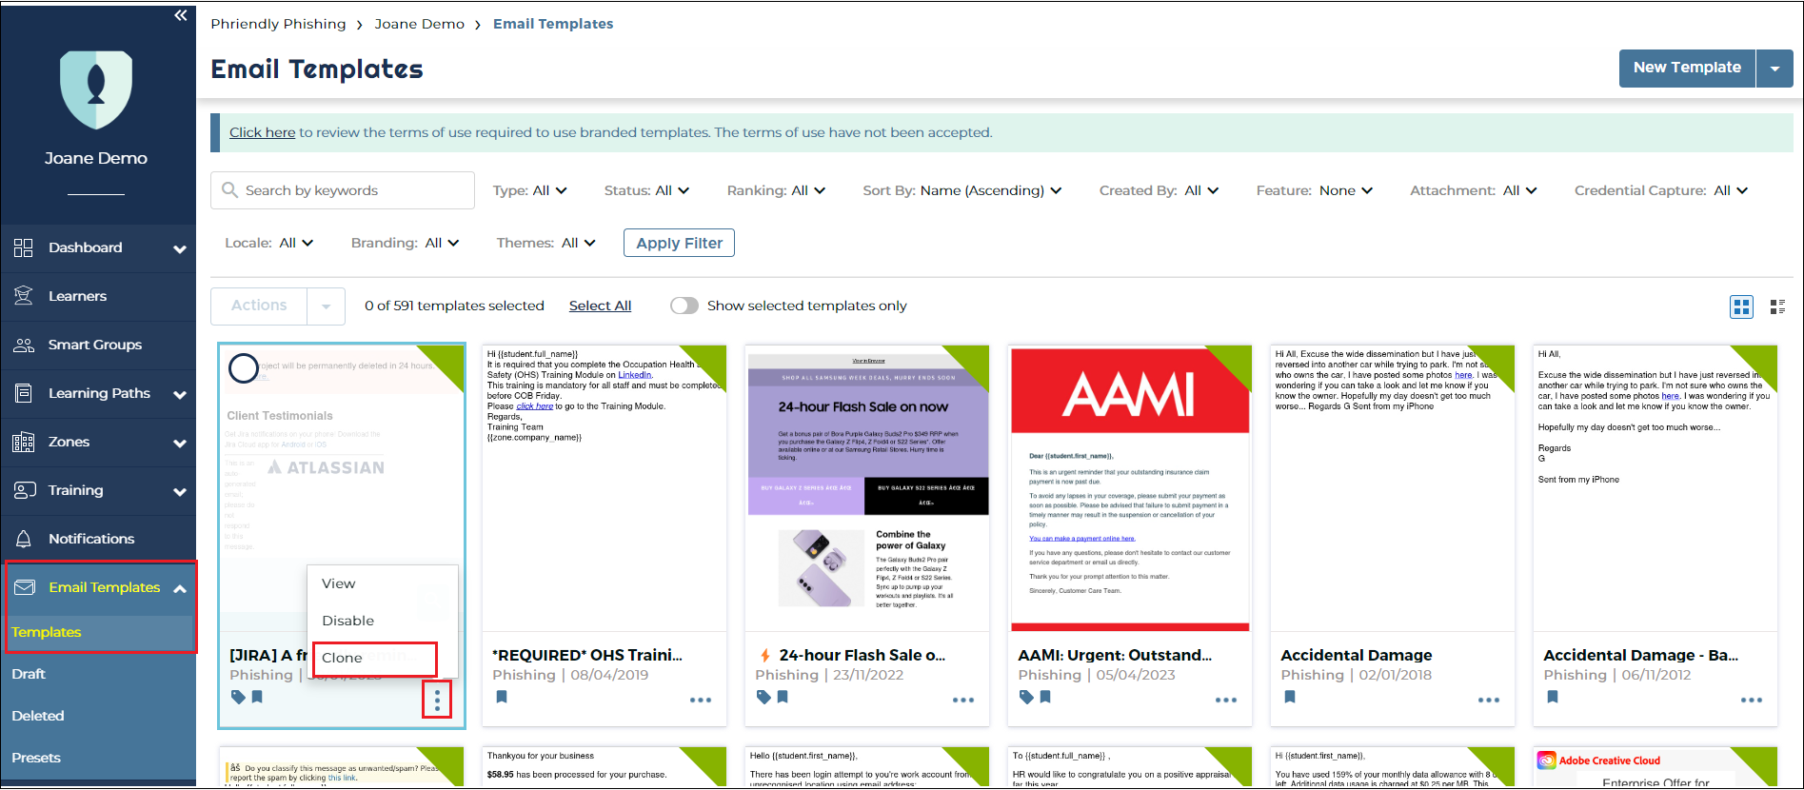This screenshot has width=1804, height=790.
Task: Open Notifications in sidebar
Action: coord(91,539)
